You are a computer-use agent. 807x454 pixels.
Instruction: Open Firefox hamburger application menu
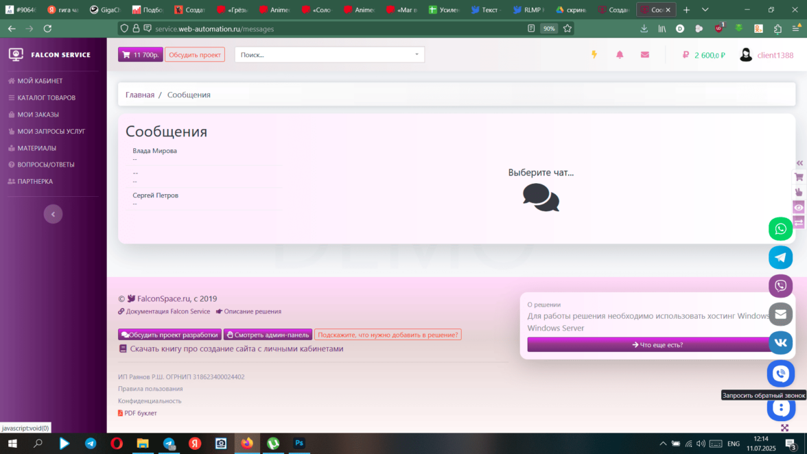tap(796, 29)
